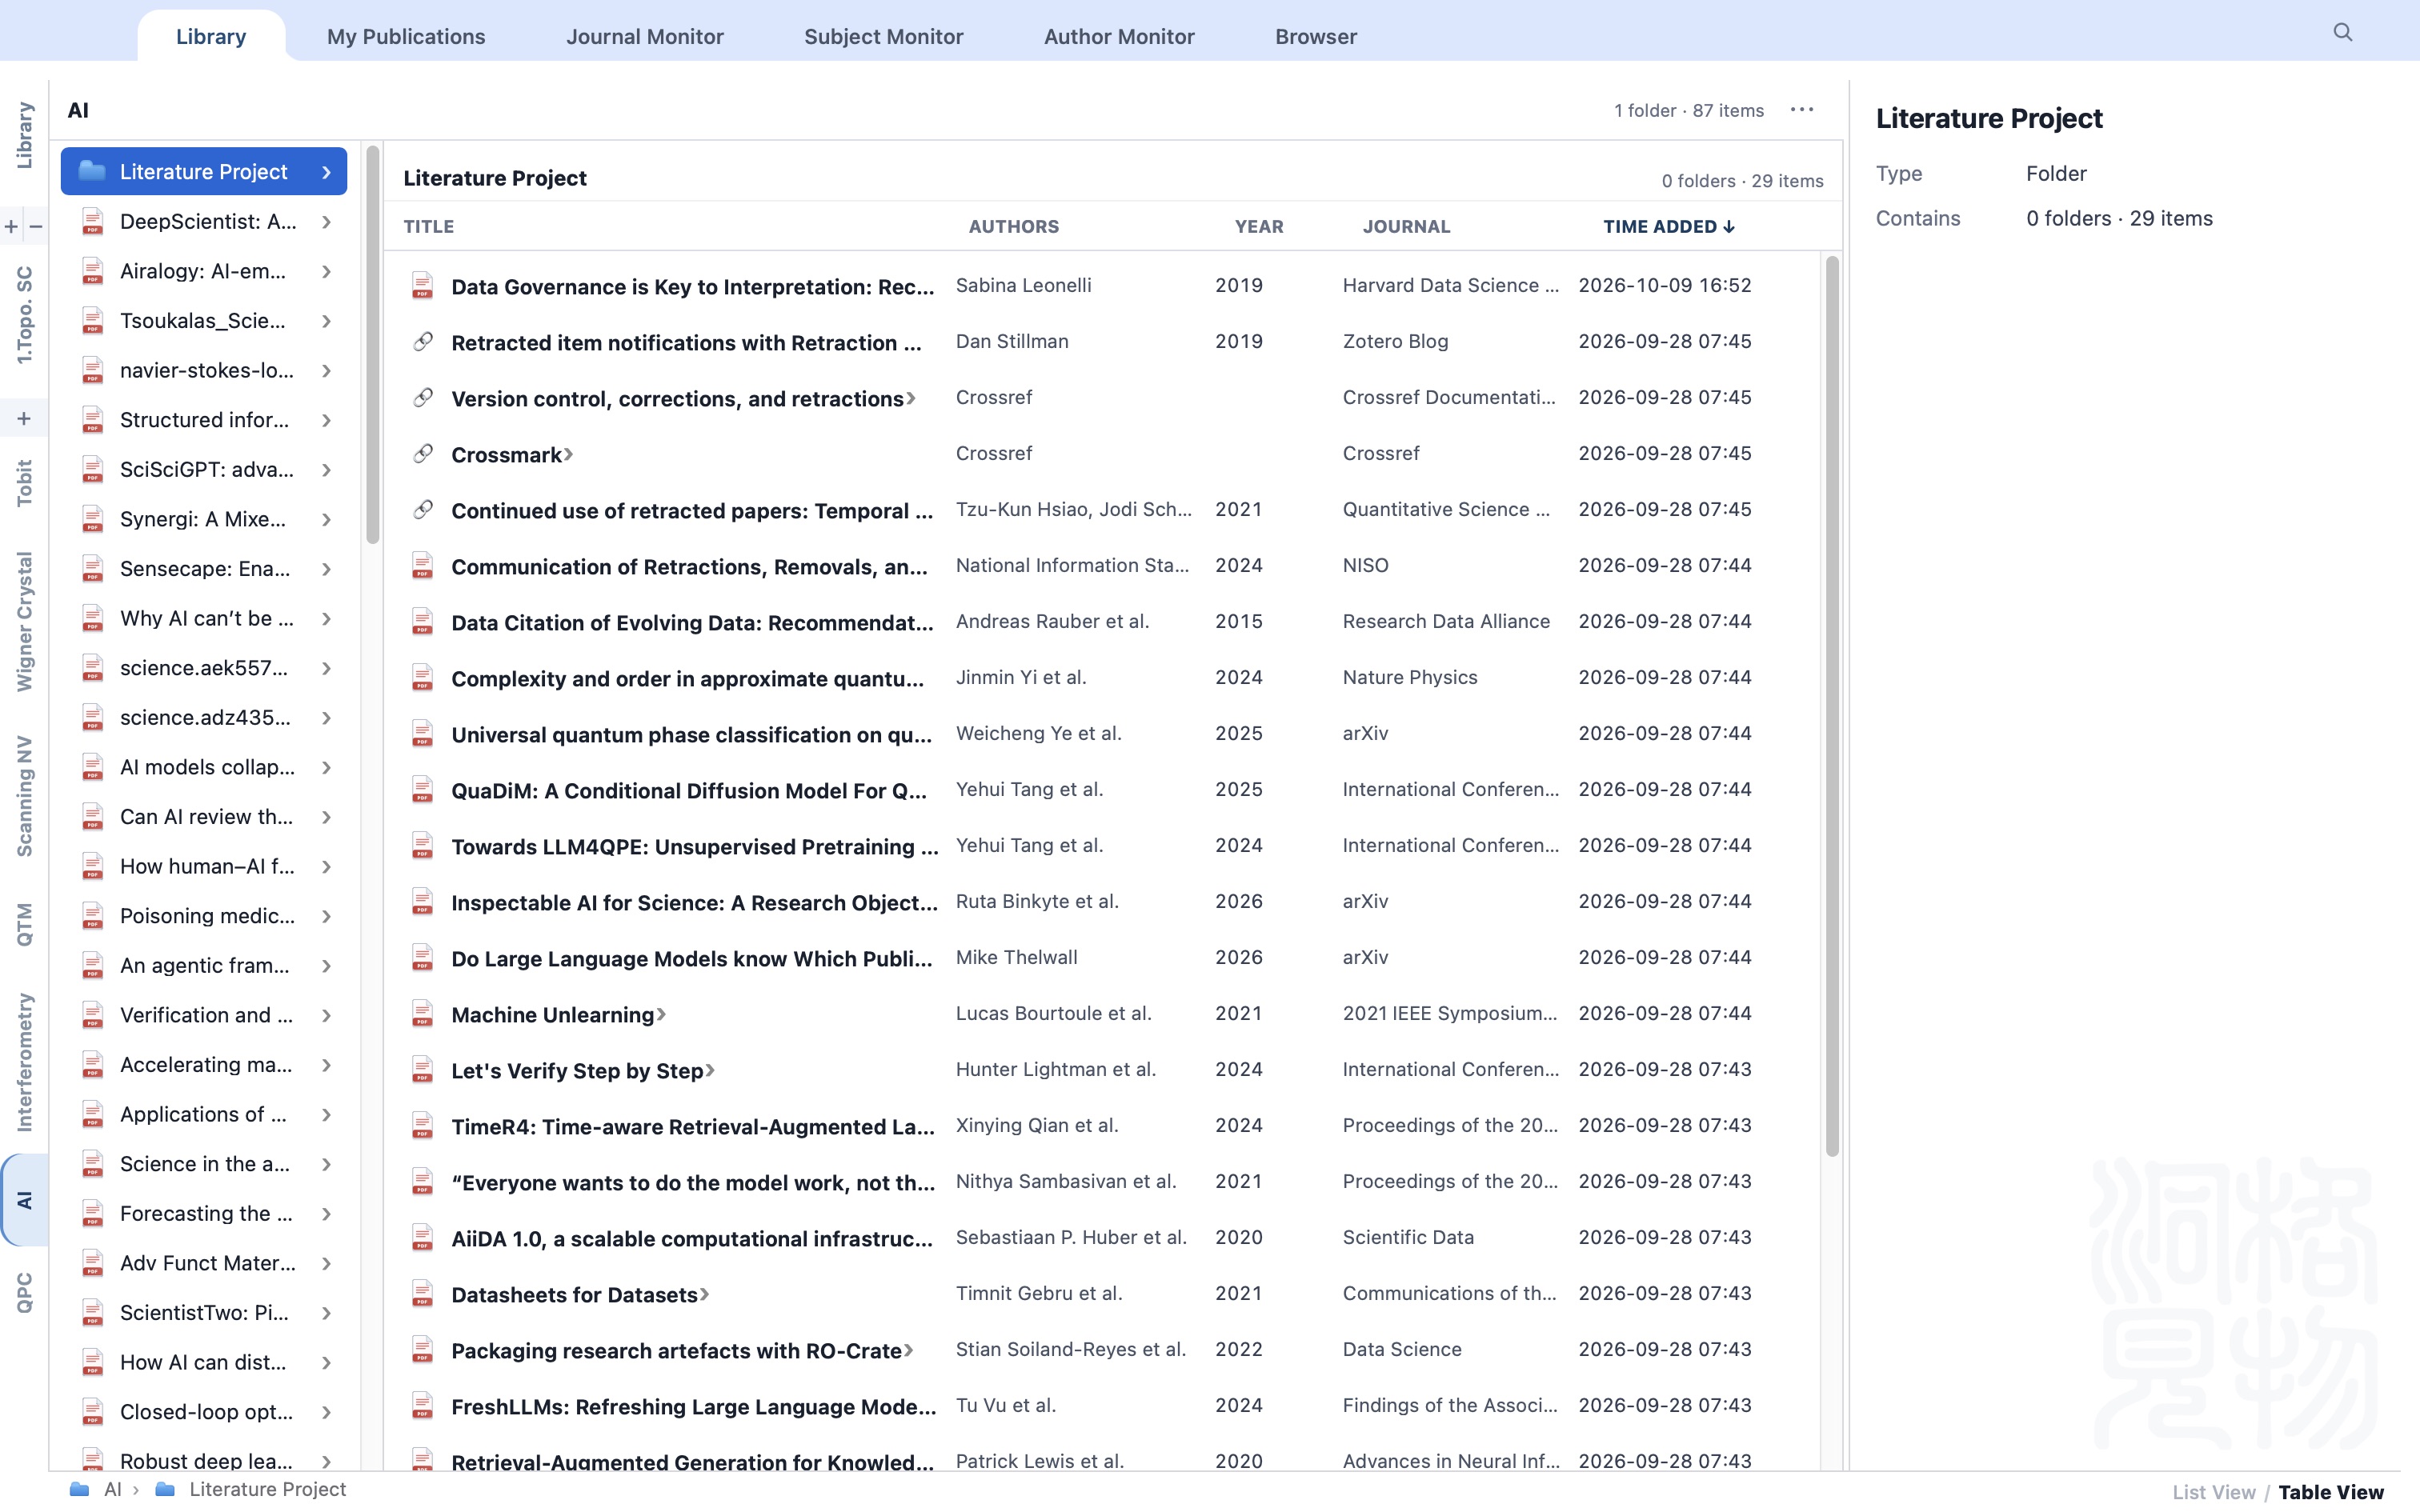Click PDF icon beside SciSciGPT item

click(x=93, y=469)
